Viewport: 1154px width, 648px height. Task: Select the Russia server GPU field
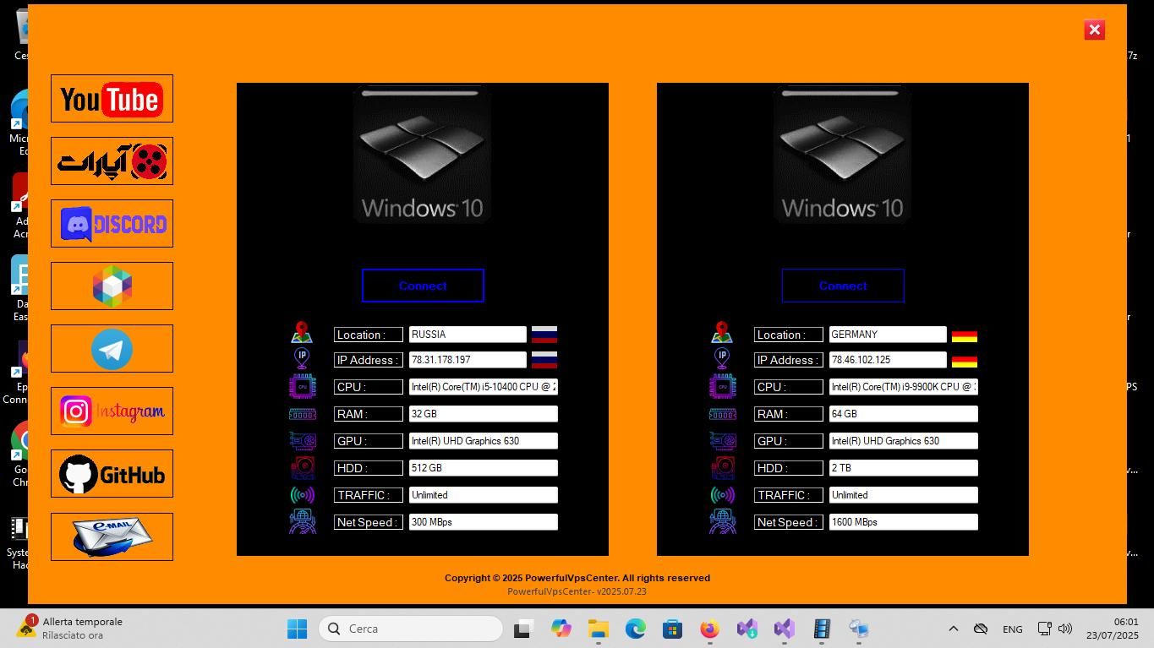click(484, 441)
